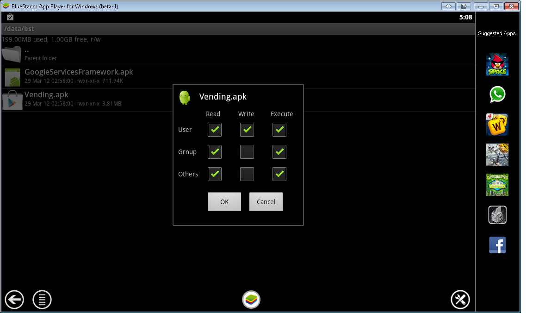Select Vending.apk file name in list

pyautogui.click(x=46, y=94)
